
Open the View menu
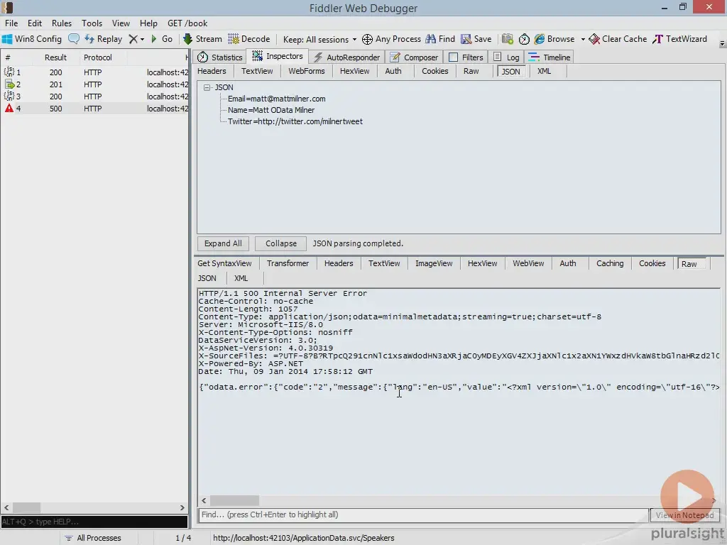pos(121,23)
